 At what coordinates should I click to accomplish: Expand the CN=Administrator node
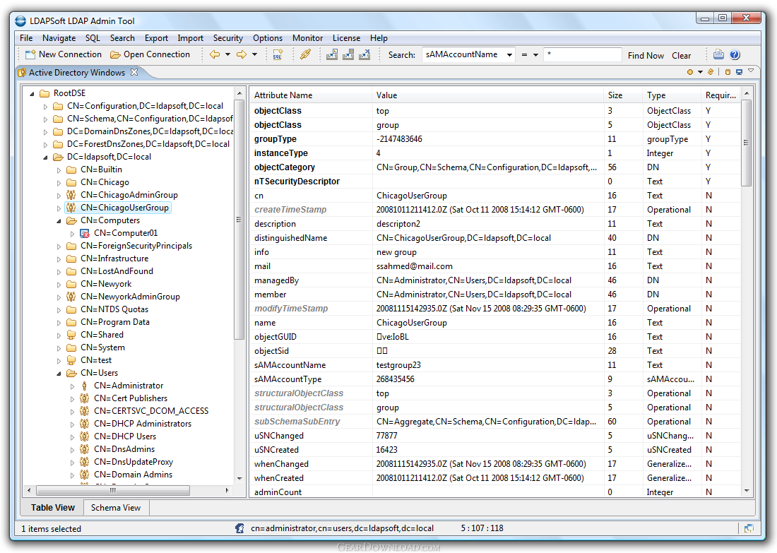[x=72, y=386]
